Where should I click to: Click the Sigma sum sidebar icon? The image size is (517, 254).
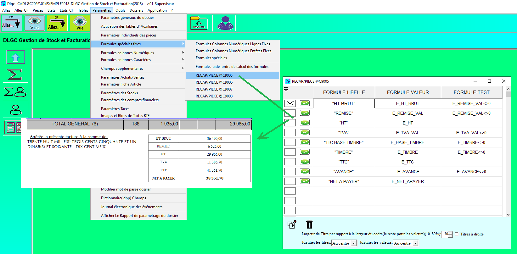tap(14, 75)
